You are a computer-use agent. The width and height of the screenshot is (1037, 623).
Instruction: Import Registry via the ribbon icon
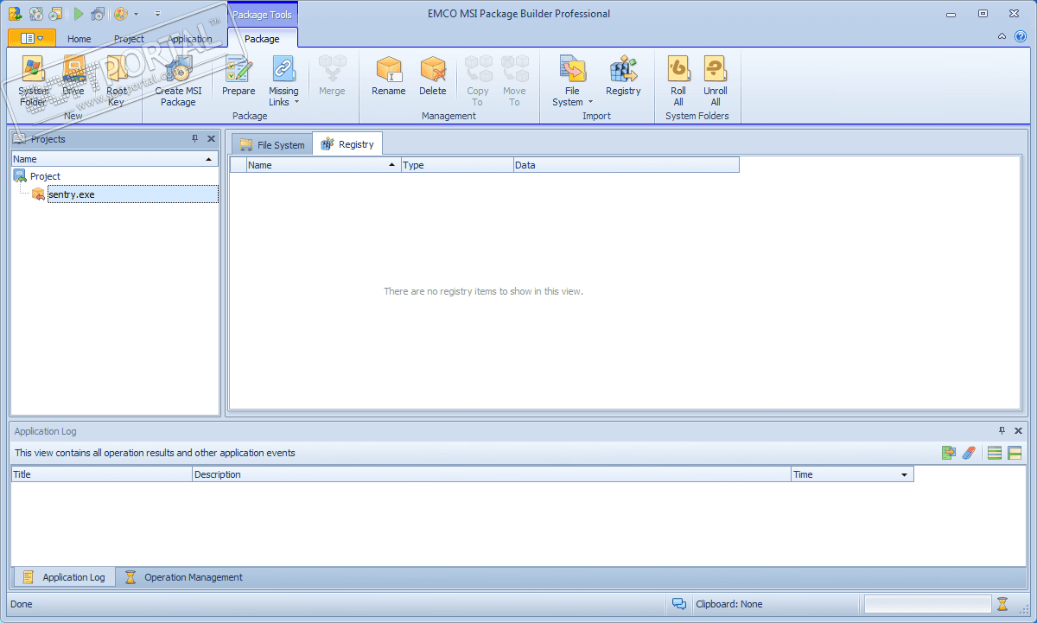click(x=623, y=71)
